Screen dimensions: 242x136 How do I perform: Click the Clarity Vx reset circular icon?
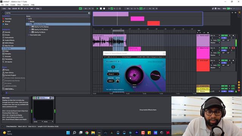pos(113,67)
